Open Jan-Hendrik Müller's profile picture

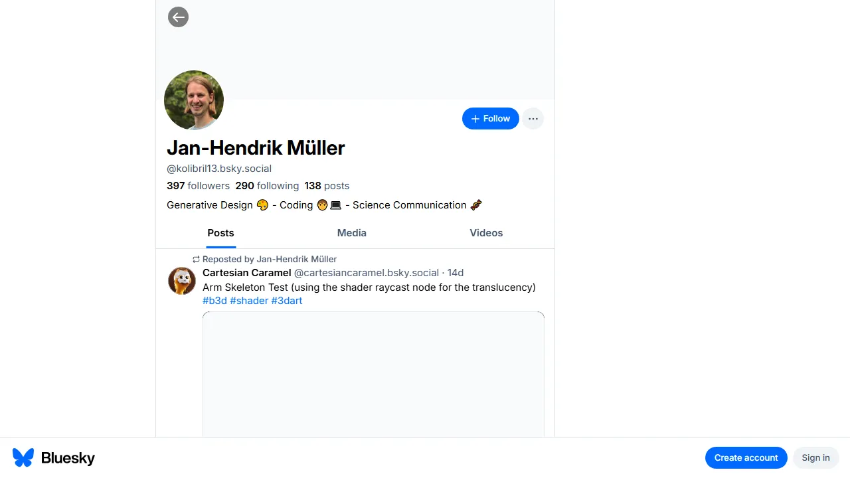(x=194, y=100)
